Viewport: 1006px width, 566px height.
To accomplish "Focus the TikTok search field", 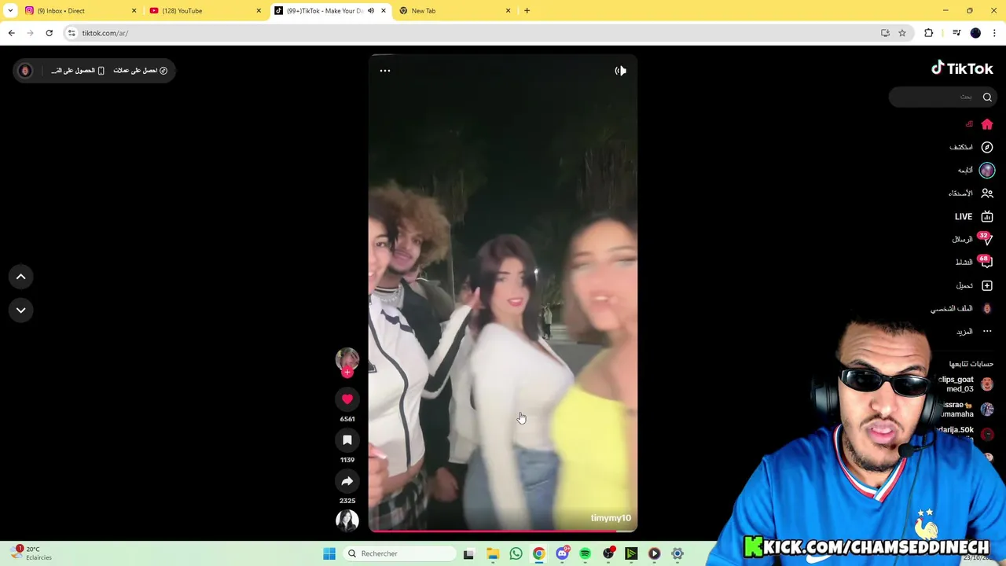I will click(x=942, y=97).
